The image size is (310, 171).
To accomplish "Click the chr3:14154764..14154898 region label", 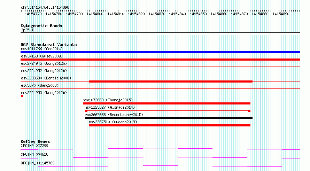I will [x=45, y=7].
